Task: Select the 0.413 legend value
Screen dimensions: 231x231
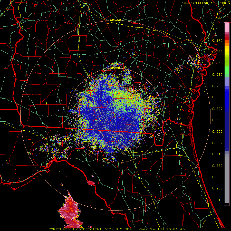Action: [217, 154]
